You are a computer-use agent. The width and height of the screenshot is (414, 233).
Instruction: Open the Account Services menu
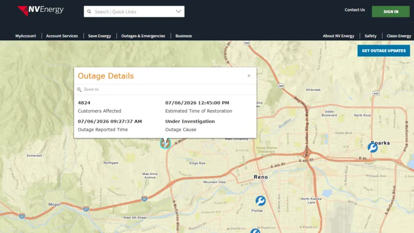coord(62,36)
